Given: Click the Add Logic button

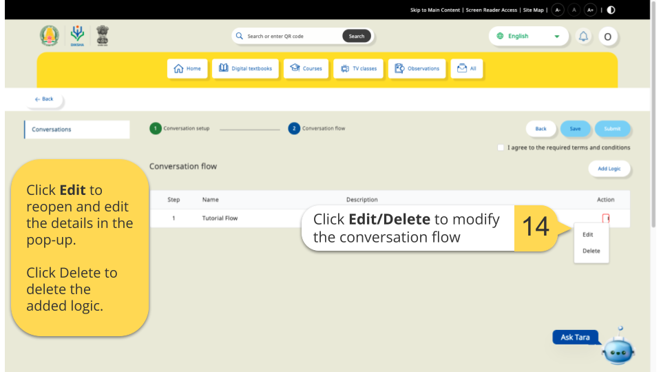Looking at the screenshot, I should (609, 169).
